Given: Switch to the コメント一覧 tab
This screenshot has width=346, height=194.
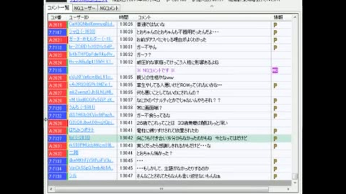Looking at the screenshot, I should [x=58, y=8].
